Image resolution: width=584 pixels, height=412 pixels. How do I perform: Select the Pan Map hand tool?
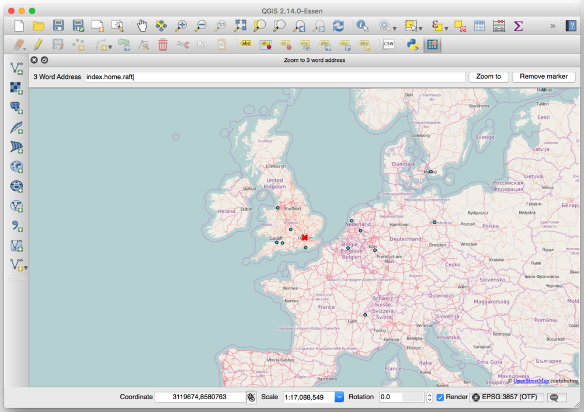pyautogui.click(x=142, y=26)
